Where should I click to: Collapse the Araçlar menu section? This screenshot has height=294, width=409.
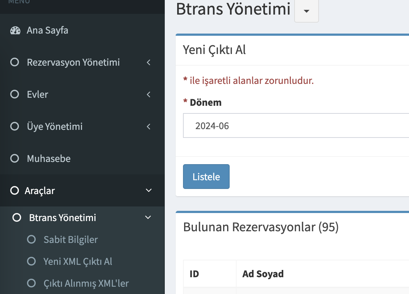[x=148, y=190]
